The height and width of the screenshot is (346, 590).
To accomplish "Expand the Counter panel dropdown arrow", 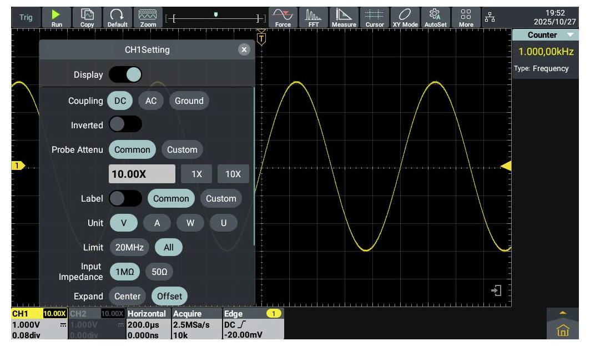I will [x=571, y=35].
